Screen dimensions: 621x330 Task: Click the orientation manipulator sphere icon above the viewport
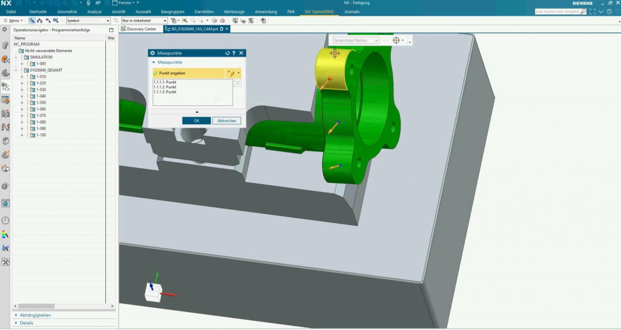pos(396,40)
